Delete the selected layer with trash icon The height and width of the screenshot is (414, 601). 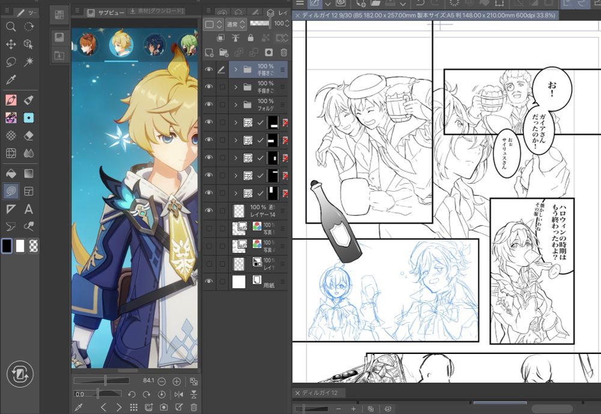click(x=284, y=52)
